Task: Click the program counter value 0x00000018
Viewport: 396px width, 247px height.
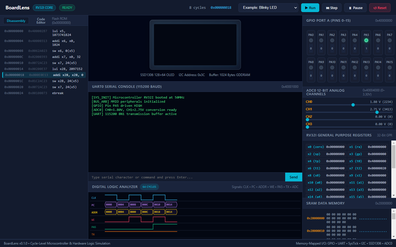Action: click(221, 8)
